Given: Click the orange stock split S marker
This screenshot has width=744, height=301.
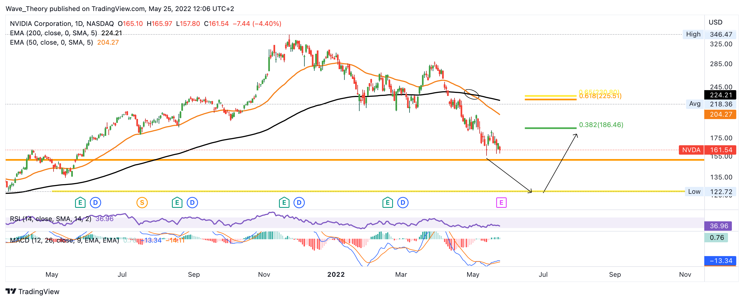Looking at the screenshot, I should pos(142,203).
